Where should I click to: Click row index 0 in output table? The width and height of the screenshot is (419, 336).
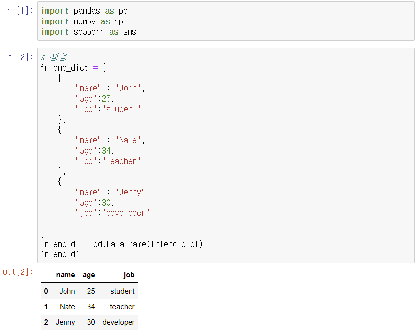[46, 291]
